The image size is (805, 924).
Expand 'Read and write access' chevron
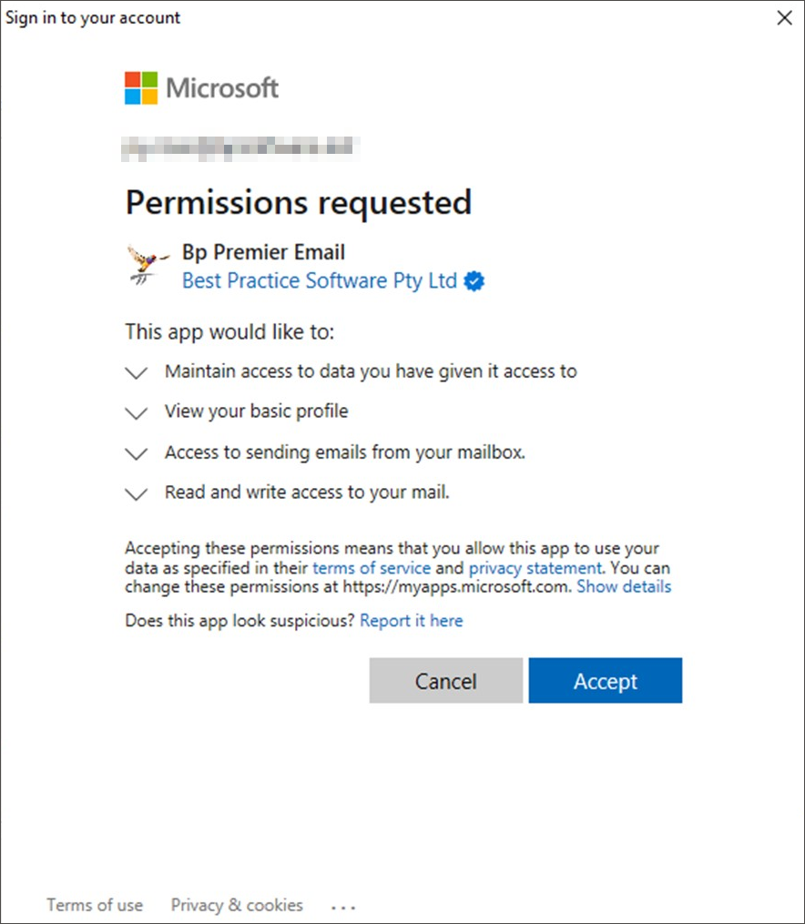pos(137,493)
